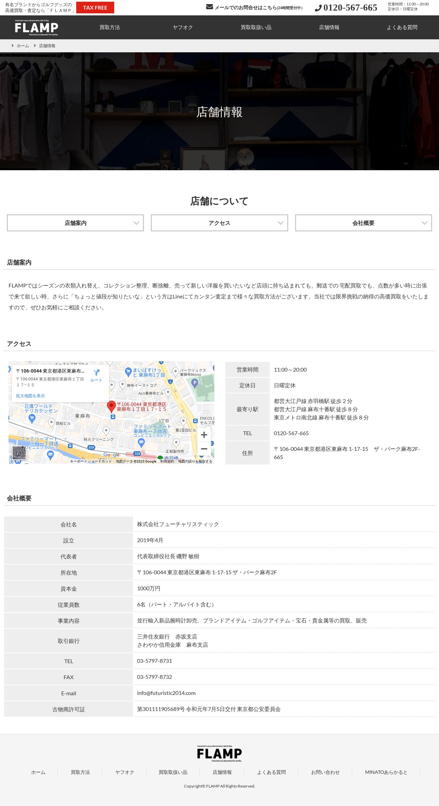Click the 03-5797-8732 FAX value
Image resolution: width=439 pixels, height=806 pixels.
[x=155, y=677]
